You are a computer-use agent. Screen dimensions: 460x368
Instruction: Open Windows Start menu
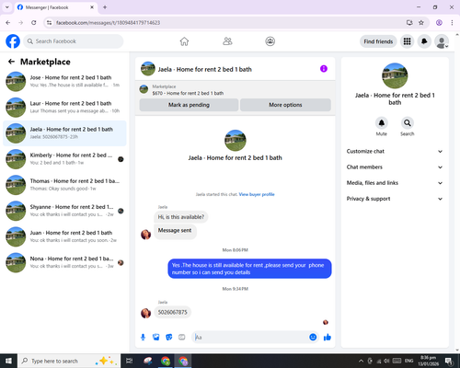[x=8, y=361]
